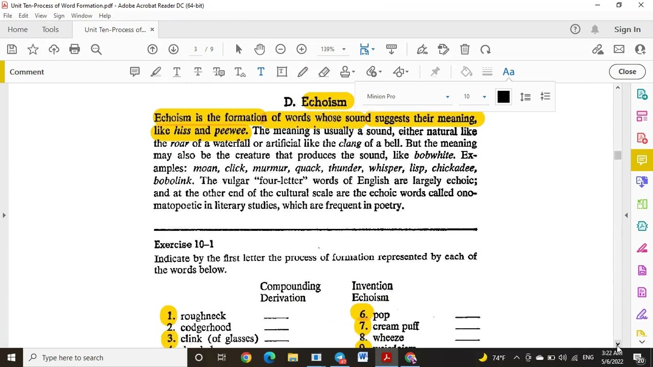Click the page number field
Viewport: 653px width, 367px height.
(x=195, y=49)
